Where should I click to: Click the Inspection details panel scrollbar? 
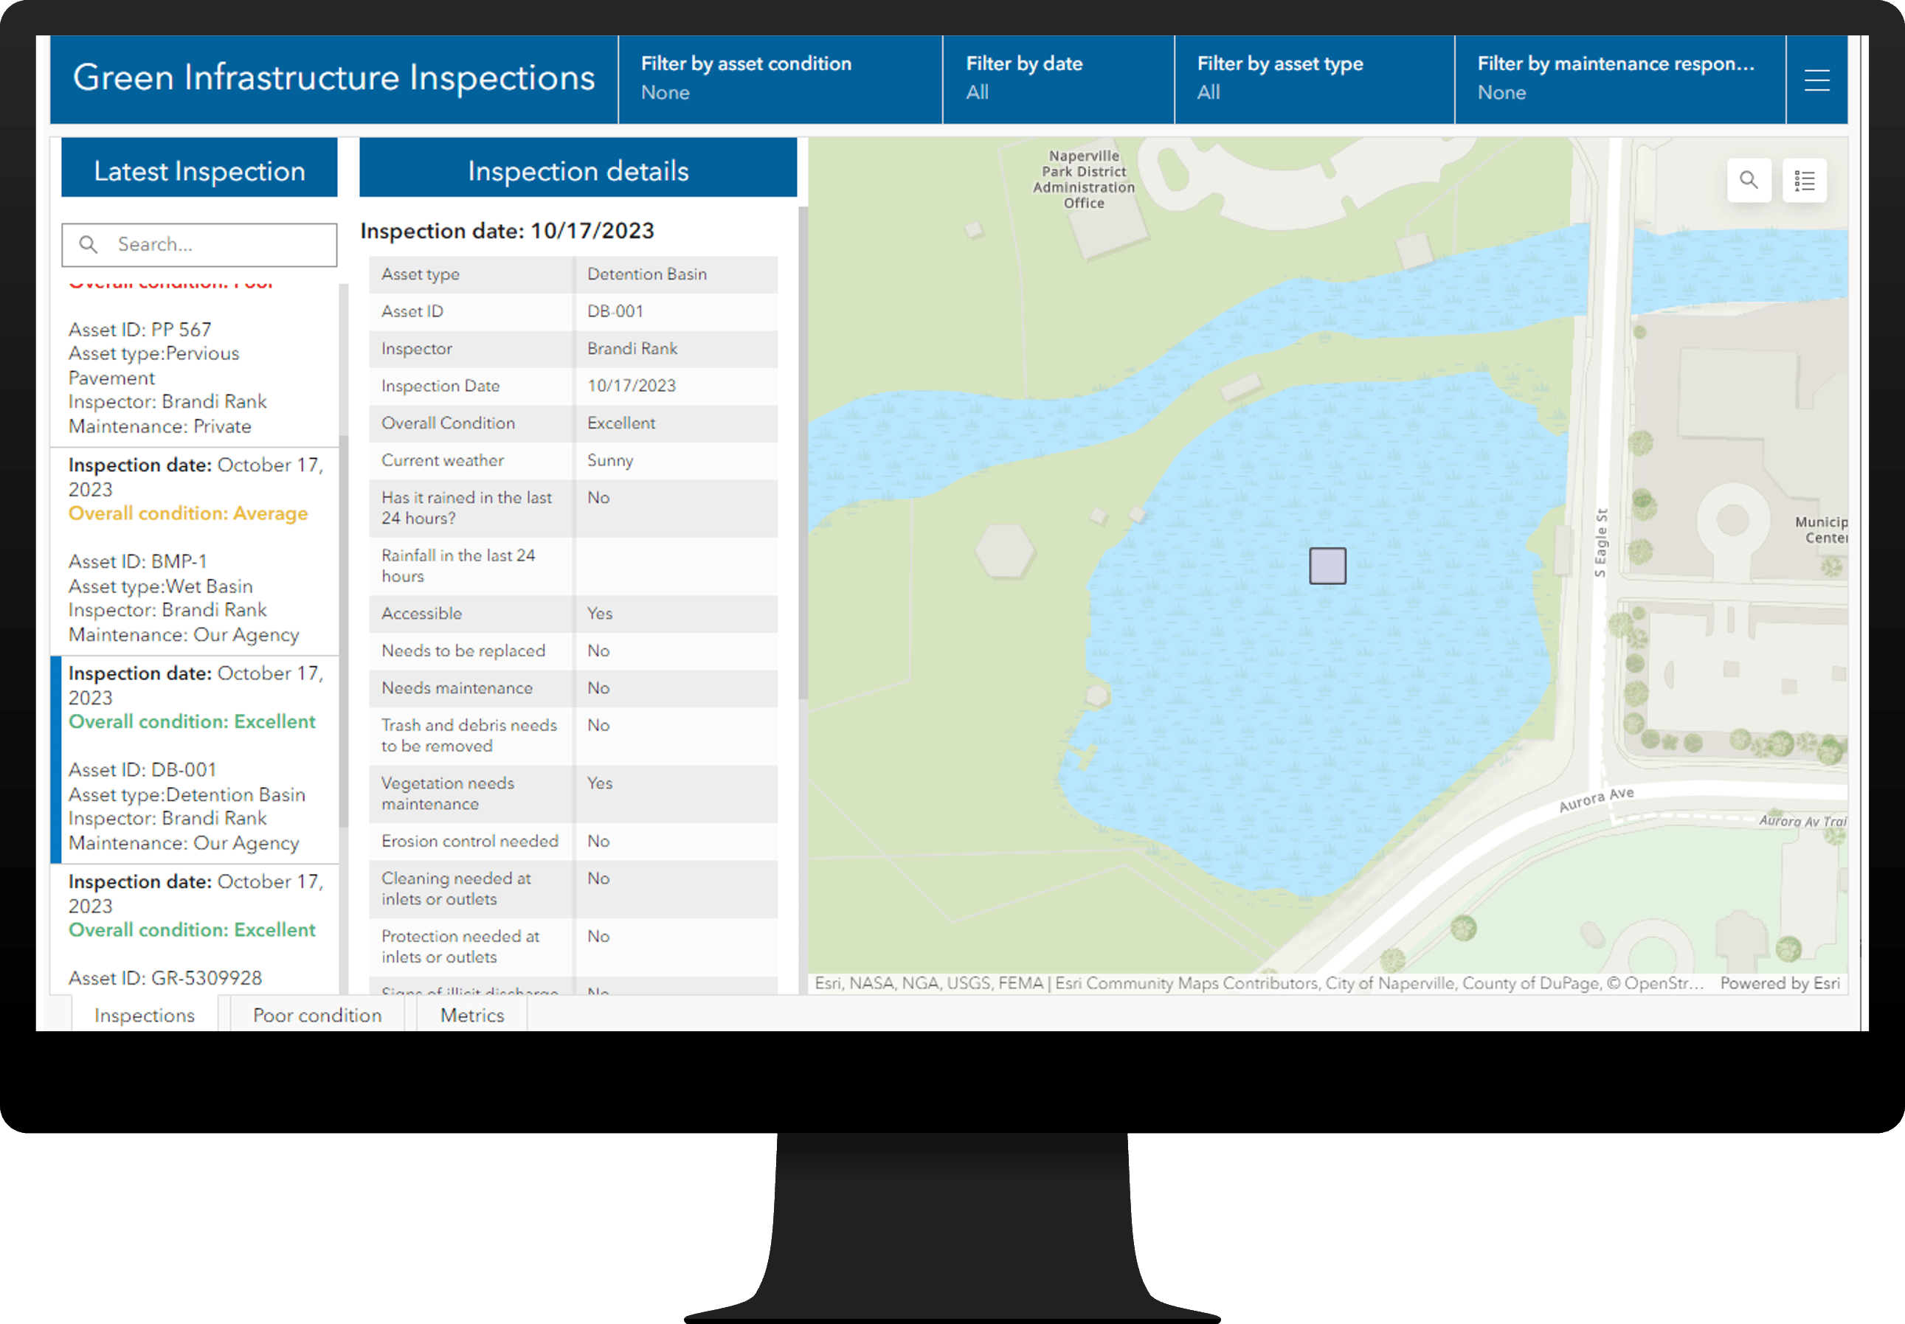[x=802, y=452]
